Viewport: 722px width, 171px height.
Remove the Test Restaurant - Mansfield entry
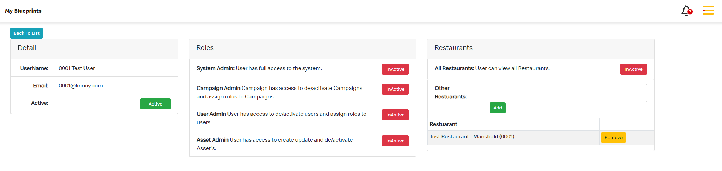[x=613, y=138]
